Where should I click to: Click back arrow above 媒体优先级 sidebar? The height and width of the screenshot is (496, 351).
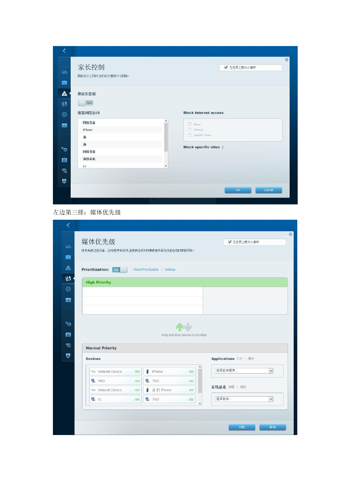(68, 225)
